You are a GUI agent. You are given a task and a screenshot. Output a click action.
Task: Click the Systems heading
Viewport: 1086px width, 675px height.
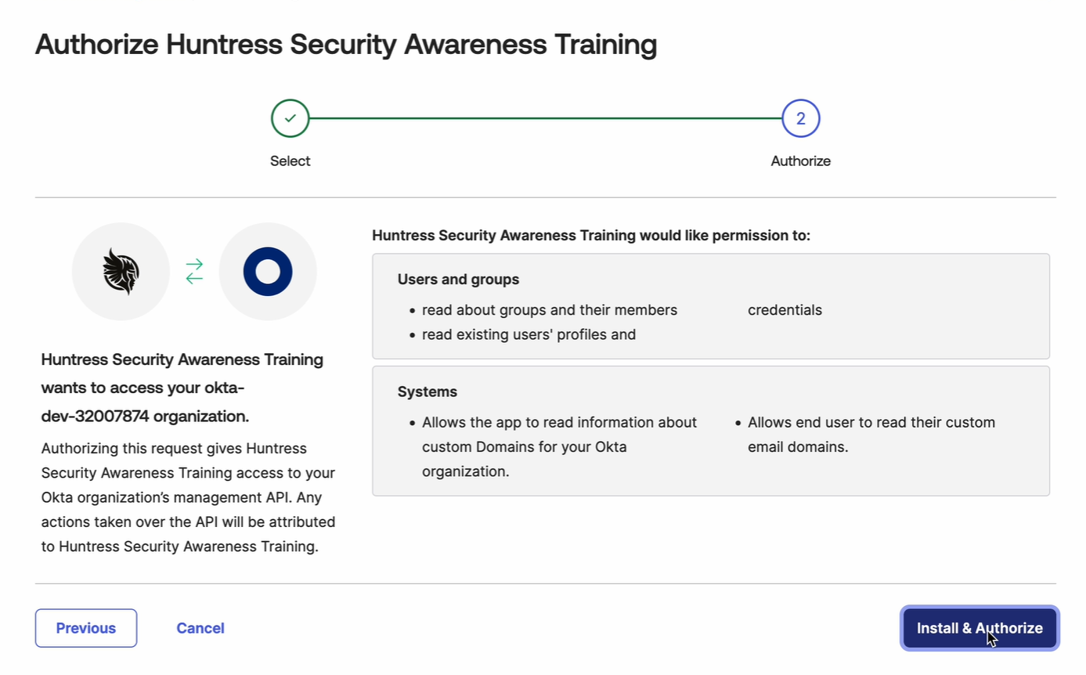(428, 392)
